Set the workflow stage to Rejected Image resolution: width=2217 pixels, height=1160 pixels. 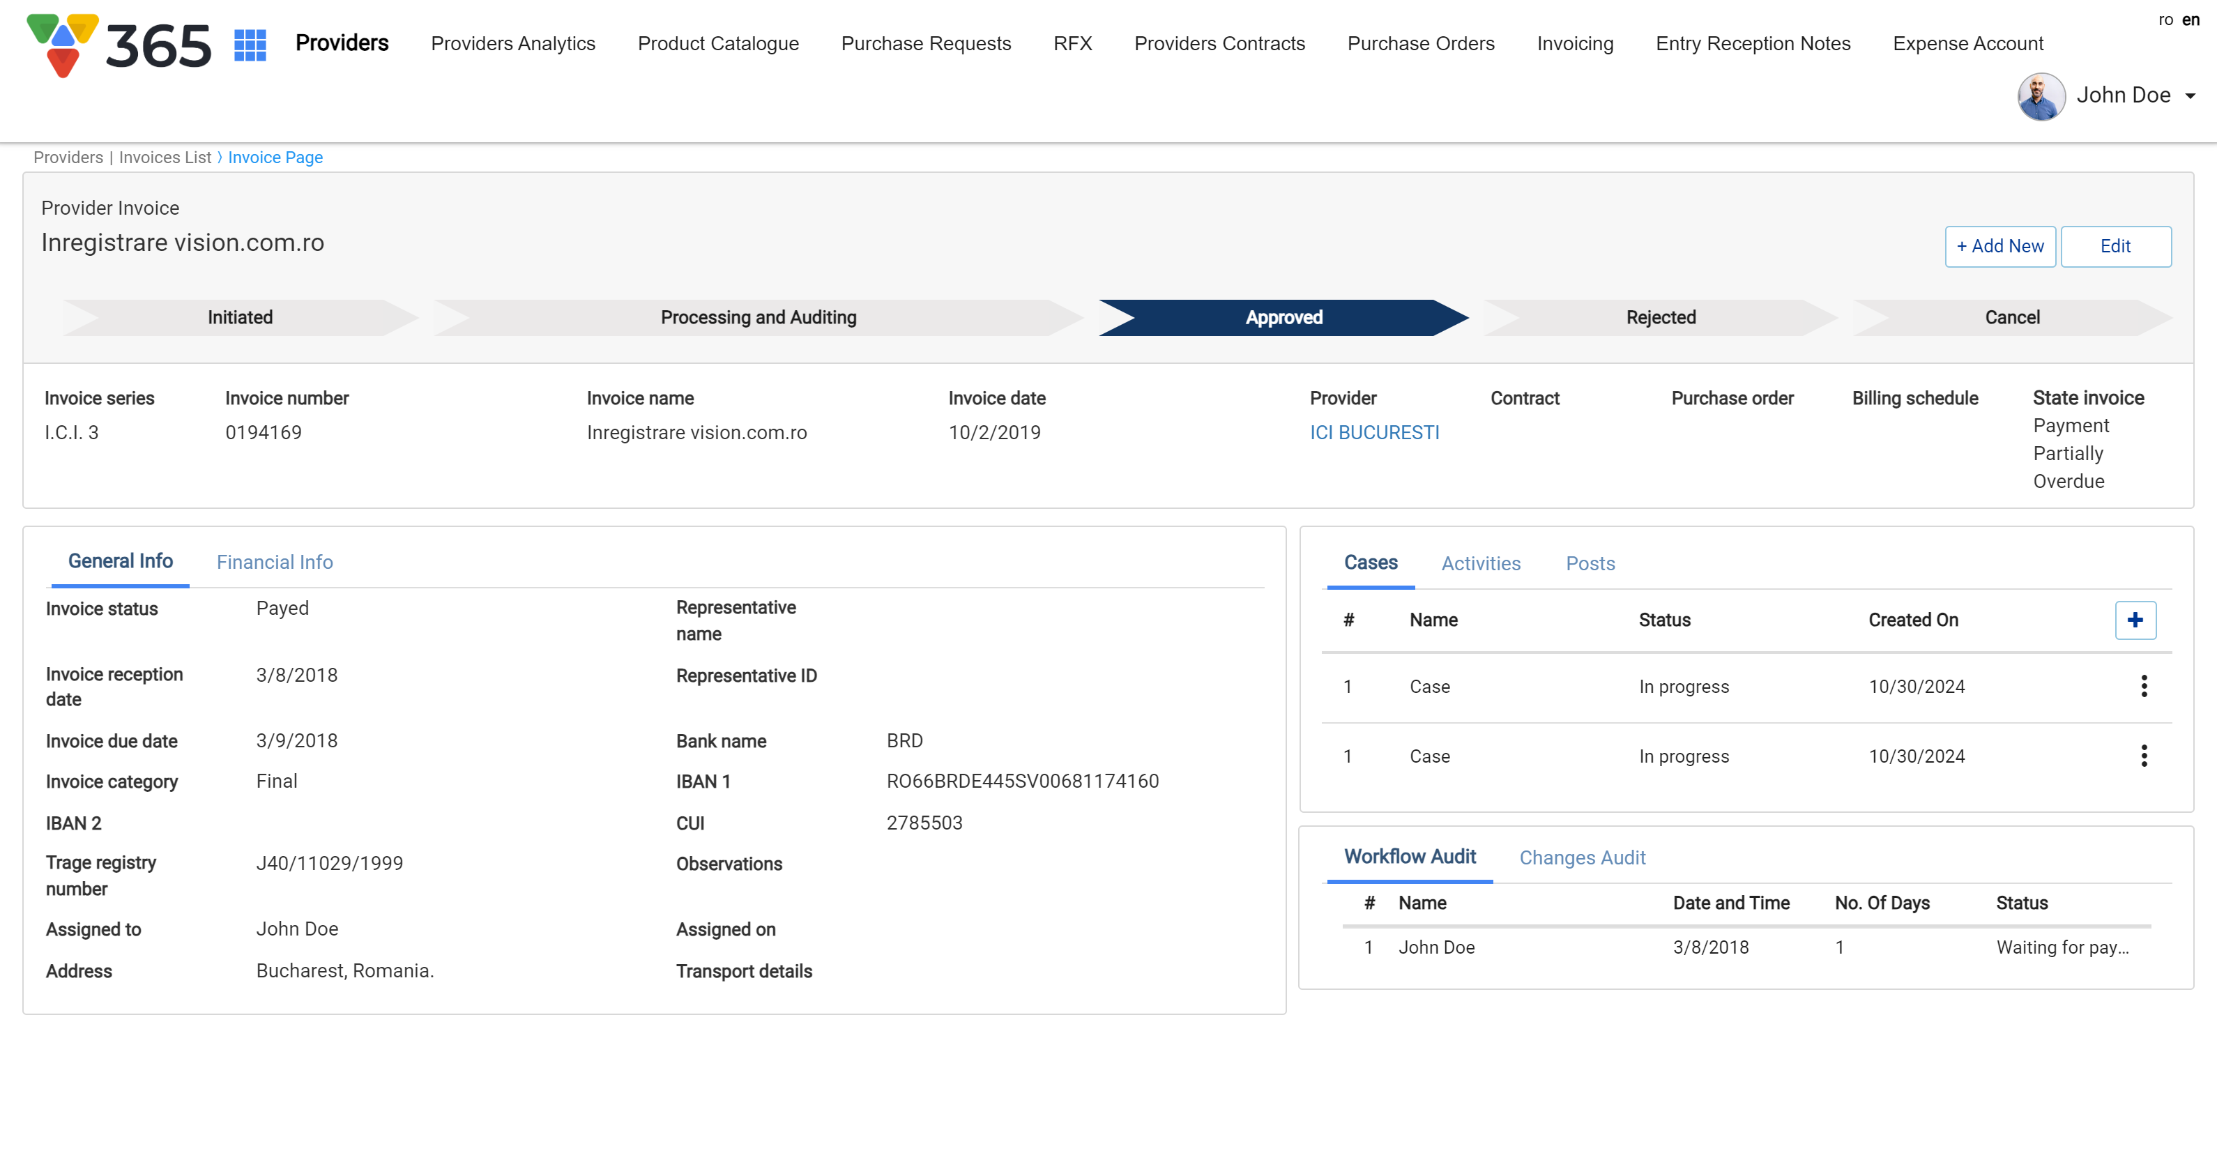tap(1660, 318)
